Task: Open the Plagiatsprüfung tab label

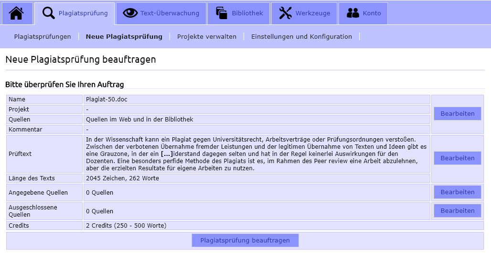Action: tap(83, 13)
